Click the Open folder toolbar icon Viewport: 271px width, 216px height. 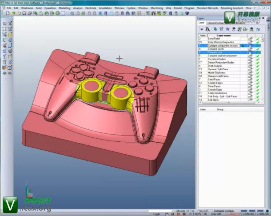13,13
